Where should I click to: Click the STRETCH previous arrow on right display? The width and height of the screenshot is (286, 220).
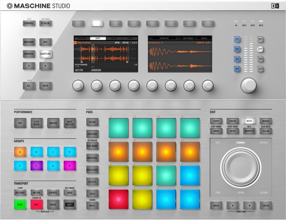[150, 38]
